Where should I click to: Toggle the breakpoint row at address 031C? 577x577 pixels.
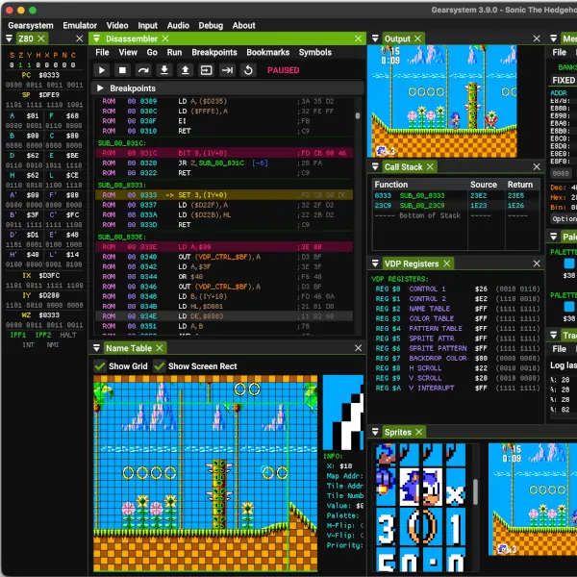click(224, 153)
